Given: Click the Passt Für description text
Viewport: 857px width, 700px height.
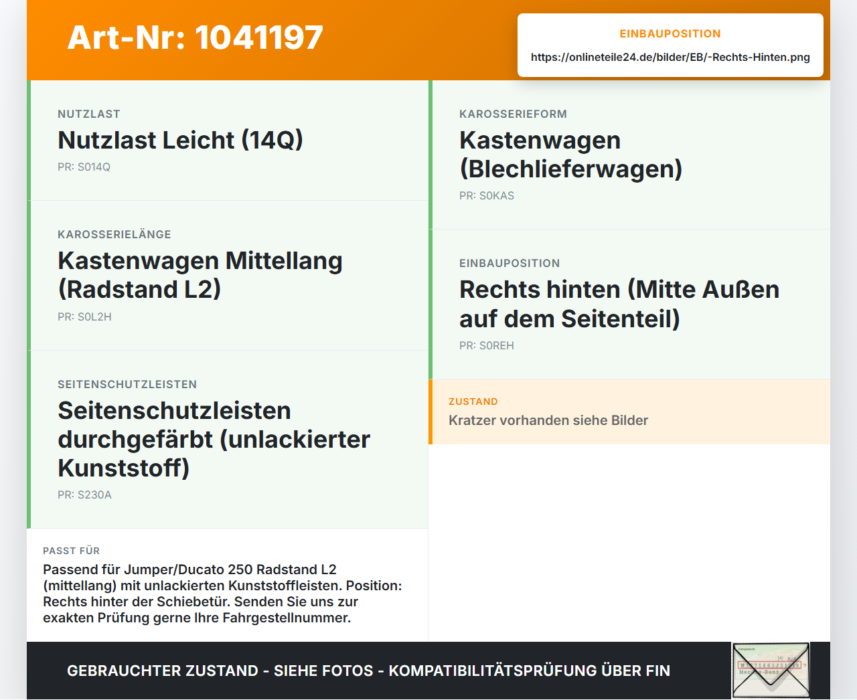Looking at the screenshot, I should coord(223,594).
